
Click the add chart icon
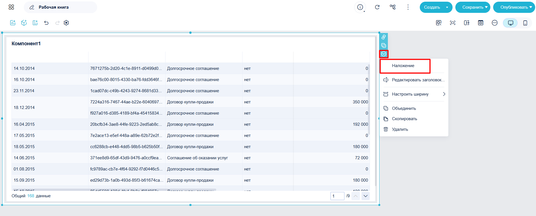(x=13, y=23)
